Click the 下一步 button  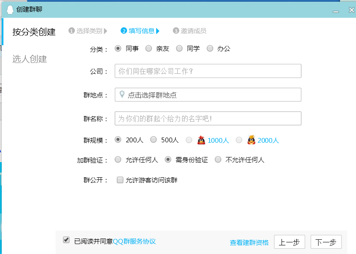click(x=326, y=242)
